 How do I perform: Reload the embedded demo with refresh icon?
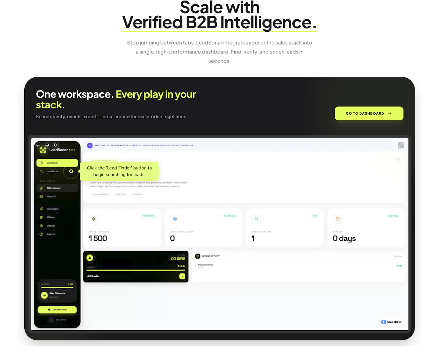coord(56,145)
